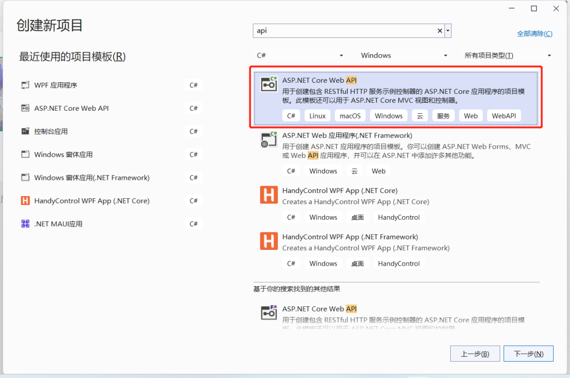Screen dimensions: 570x378
Task: Click the Linux tag on ASP.NET Core Web API
Action: click(x=317, y=116)
